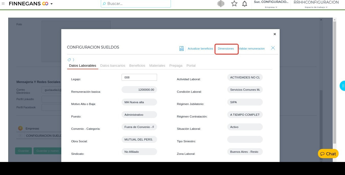Close the modal with the black X

pyautogui.click(x=275, y=34)
